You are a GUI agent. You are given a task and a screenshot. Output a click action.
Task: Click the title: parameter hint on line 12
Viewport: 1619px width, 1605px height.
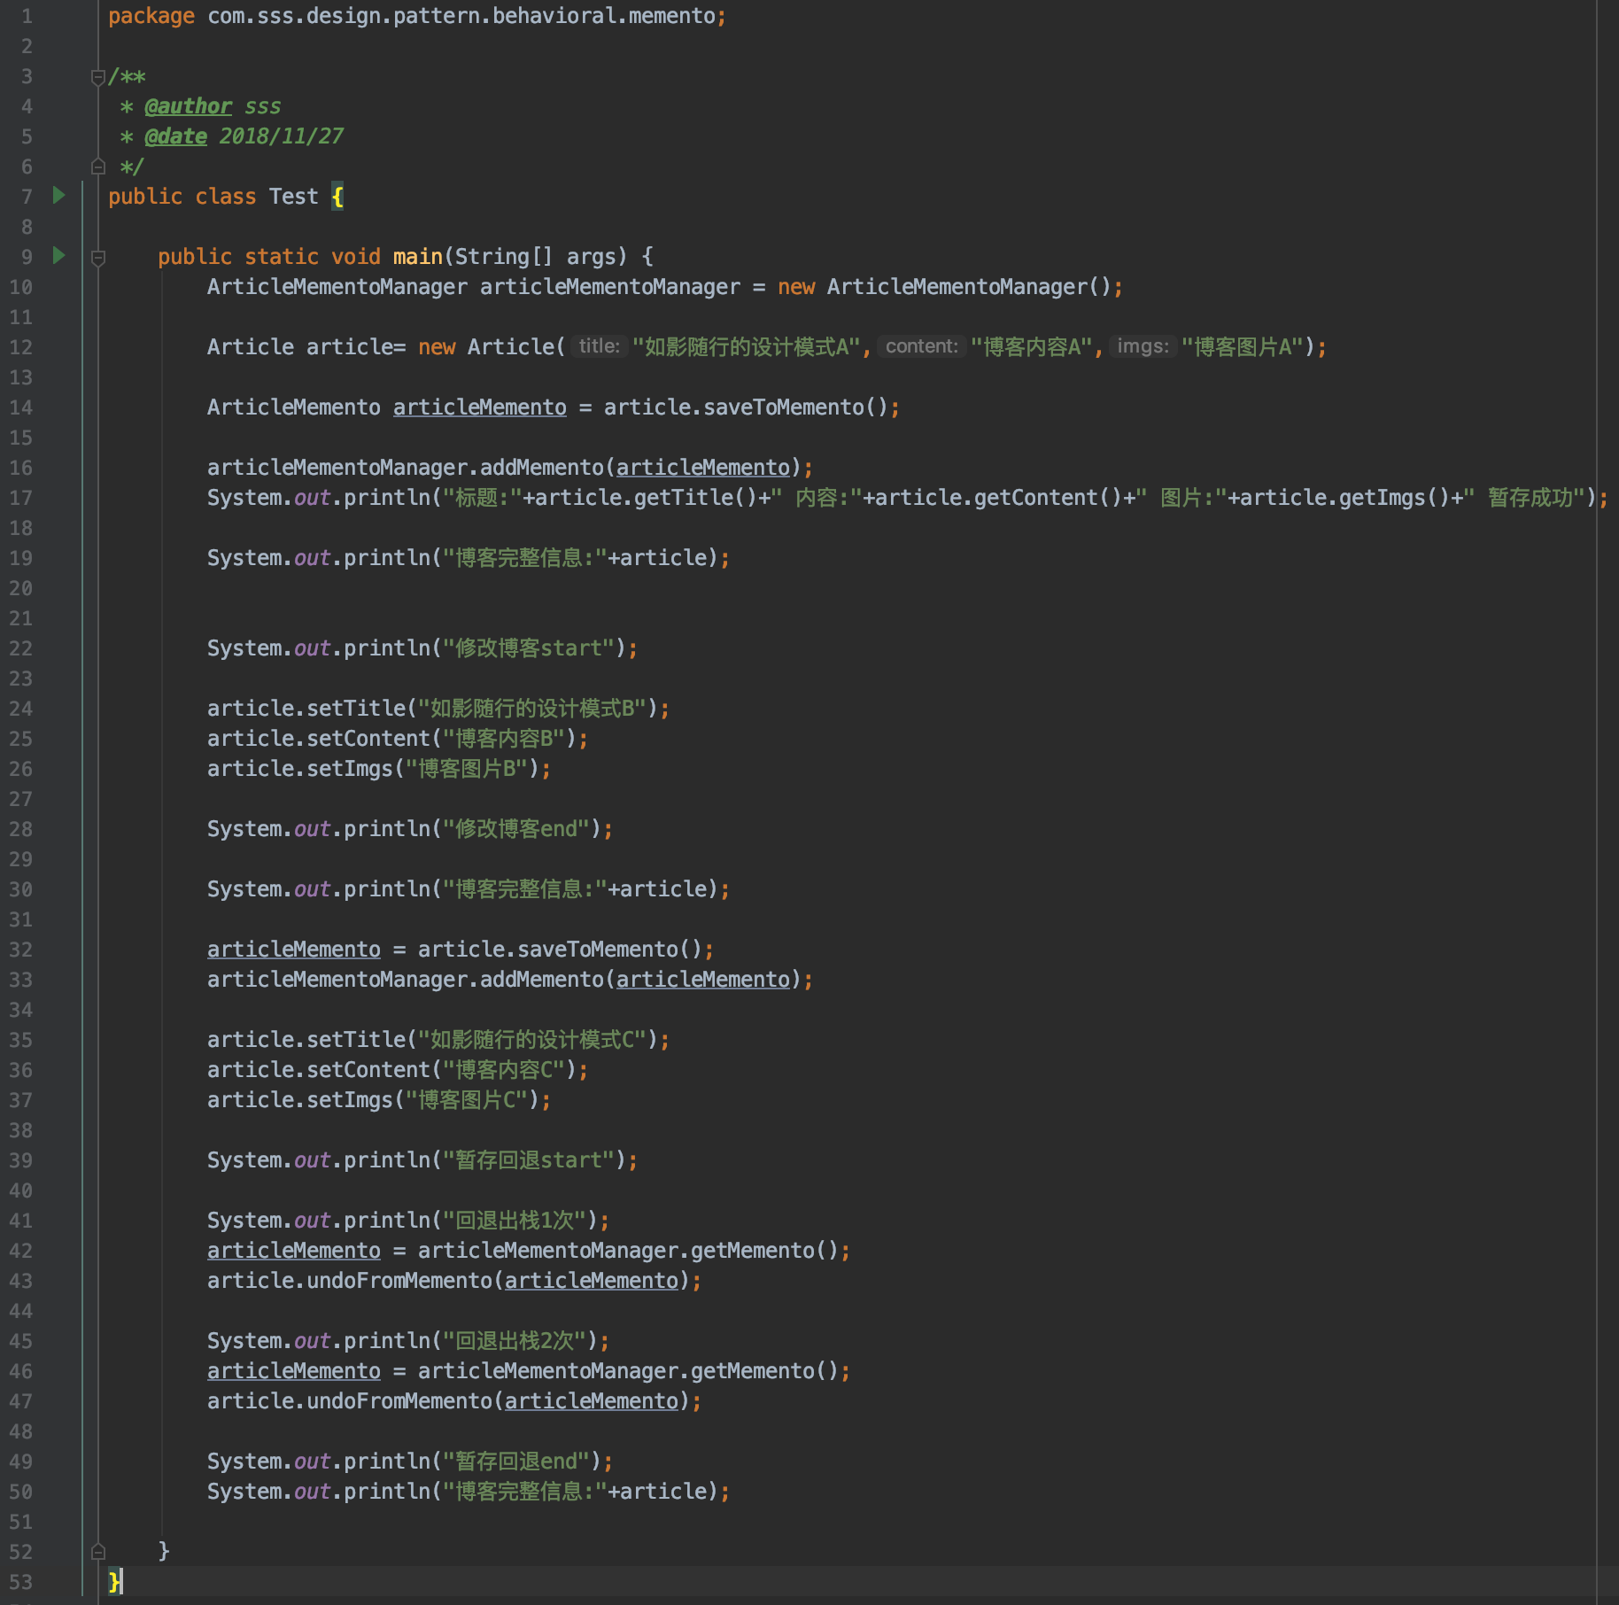point(600,346)
